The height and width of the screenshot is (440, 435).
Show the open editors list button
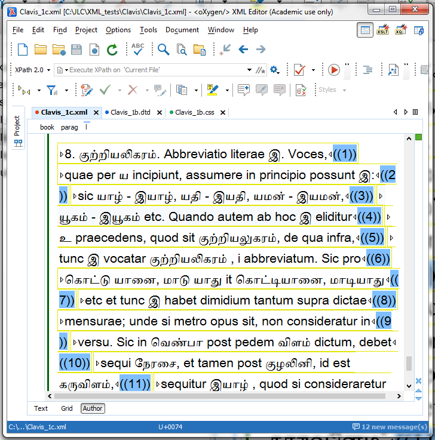click(415, 112)
